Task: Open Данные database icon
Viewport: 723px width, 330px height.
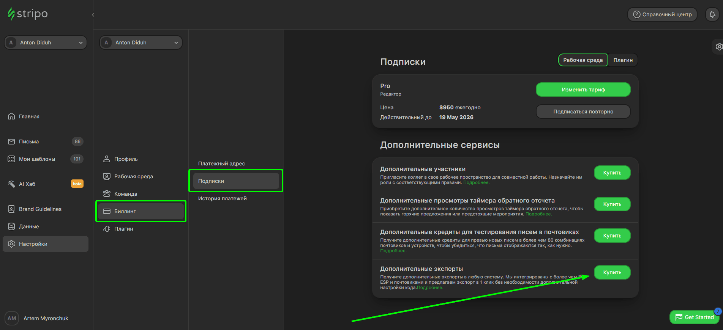Action: [11, 226]
